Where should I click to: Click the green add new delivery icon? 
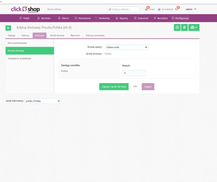point(177,27)
